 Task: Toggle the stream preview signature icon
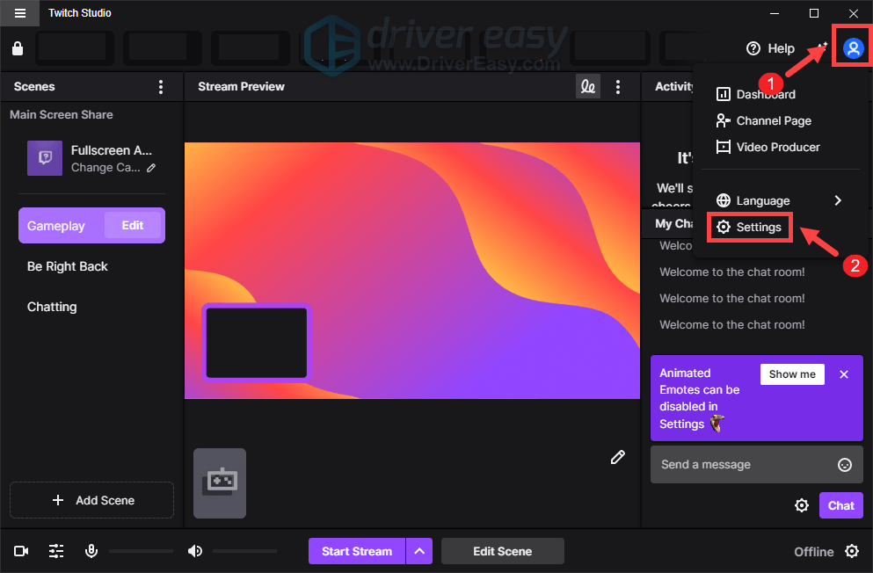coord(588,87)
